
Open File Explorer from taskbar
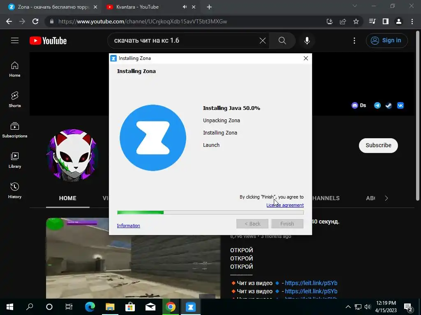coord(110,307)
